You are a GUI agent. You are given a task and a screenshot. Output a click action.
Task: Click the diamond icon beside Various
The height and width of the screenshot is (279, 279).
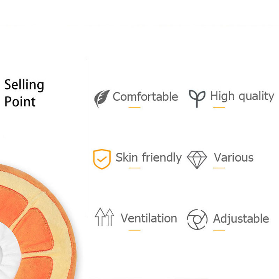tap(197, 159)
